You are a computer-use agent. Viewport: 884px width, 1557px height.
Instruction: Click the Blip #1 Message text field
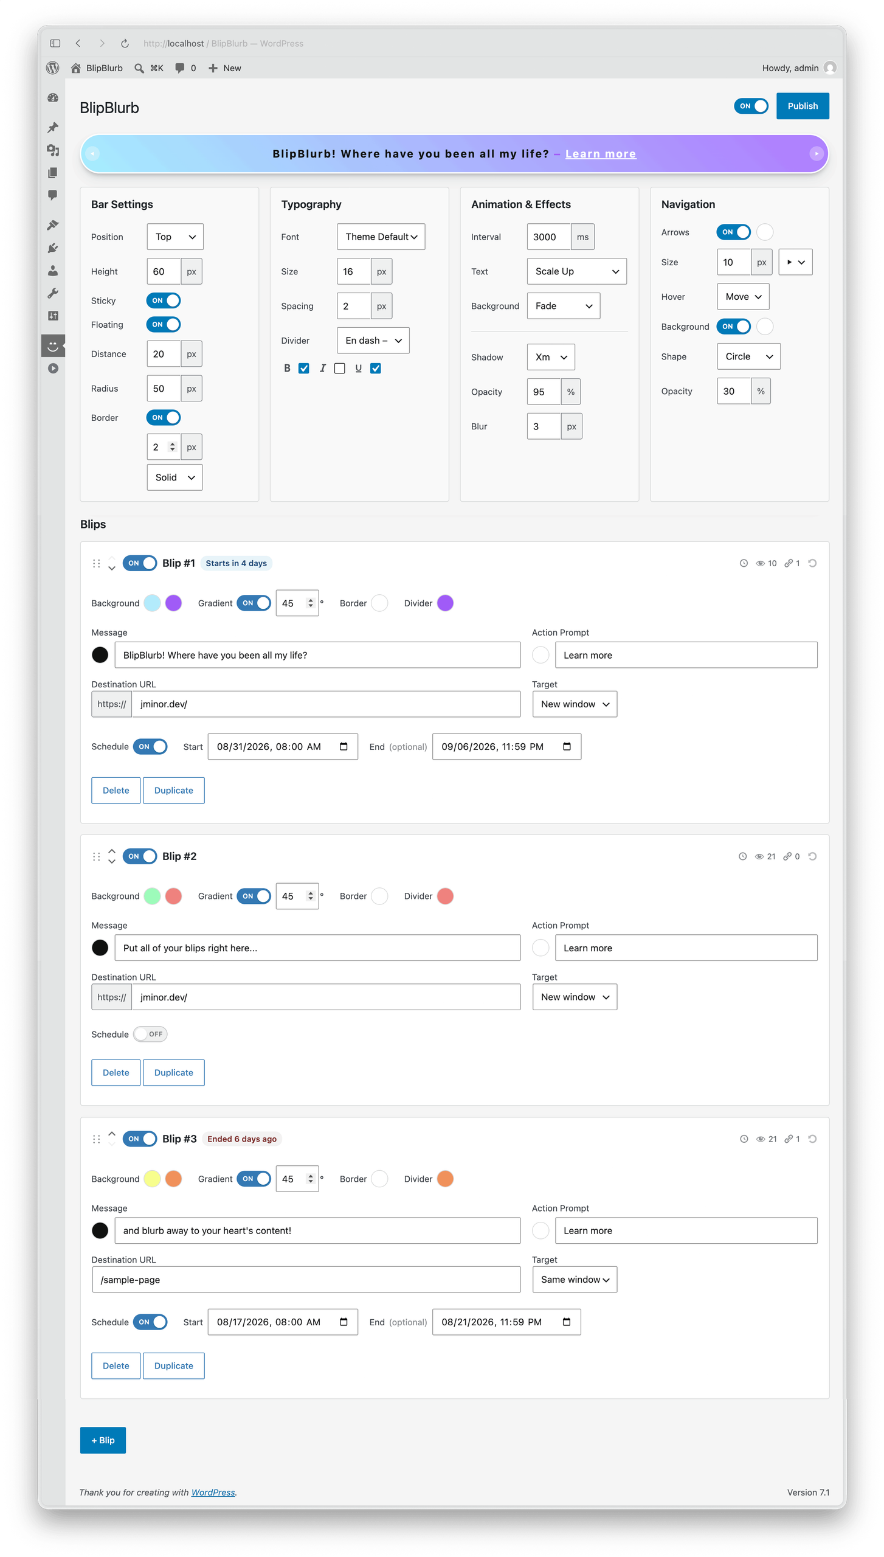pyautogui.click(x=317, y=655)
